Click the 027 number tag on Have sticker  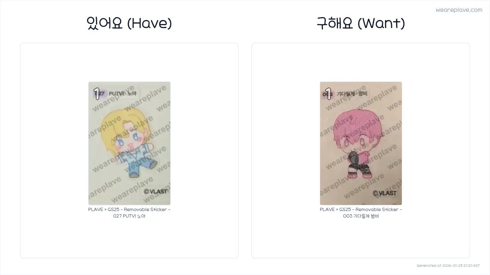coord(100,93)
